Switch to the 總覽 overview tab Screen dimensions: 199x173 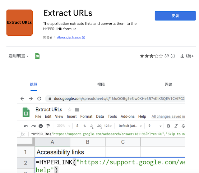click(x=34, y=84)
